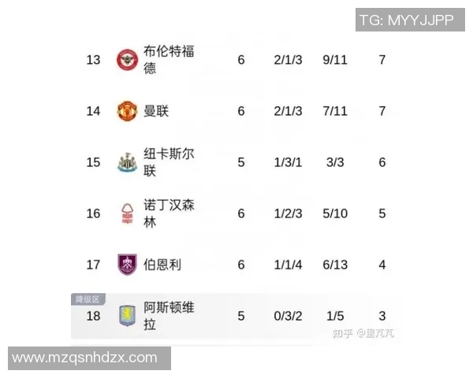Click Burnley's 6/13 goals record
The image size is (473, 378).
pyautogui.click(x=335, y=265)
